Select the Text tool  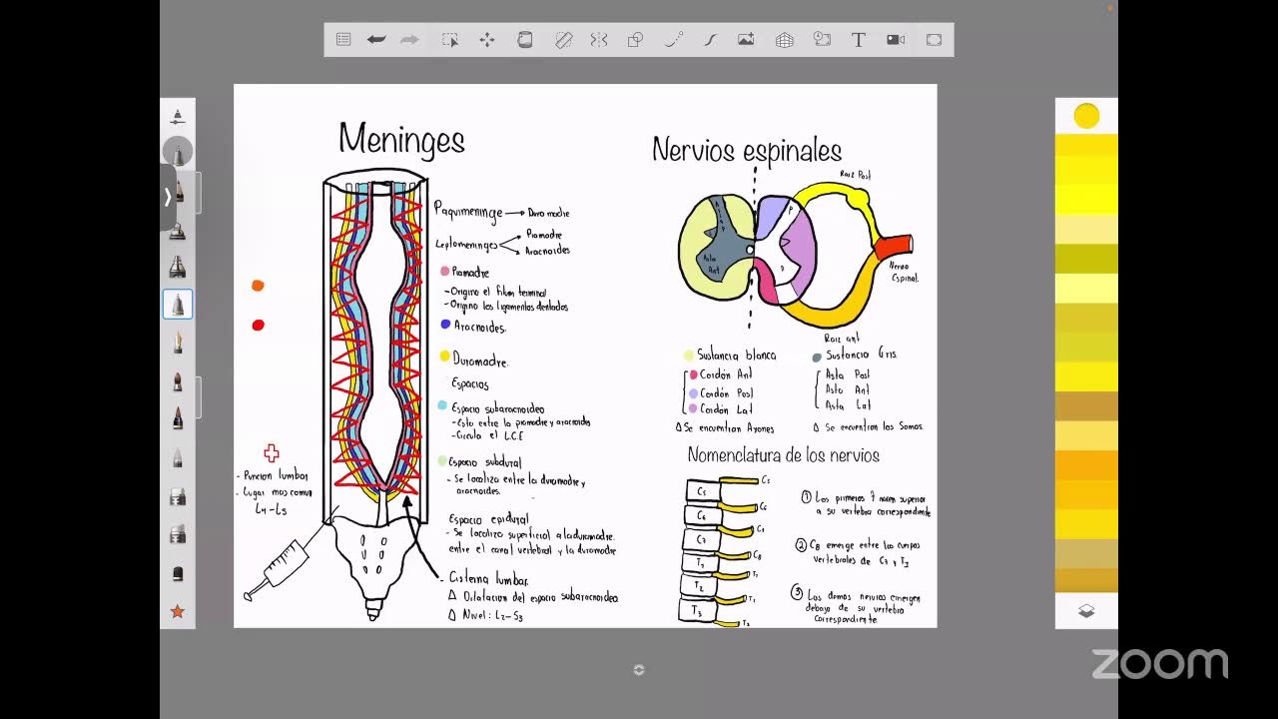pyautogui.click(x=858, y=40)
